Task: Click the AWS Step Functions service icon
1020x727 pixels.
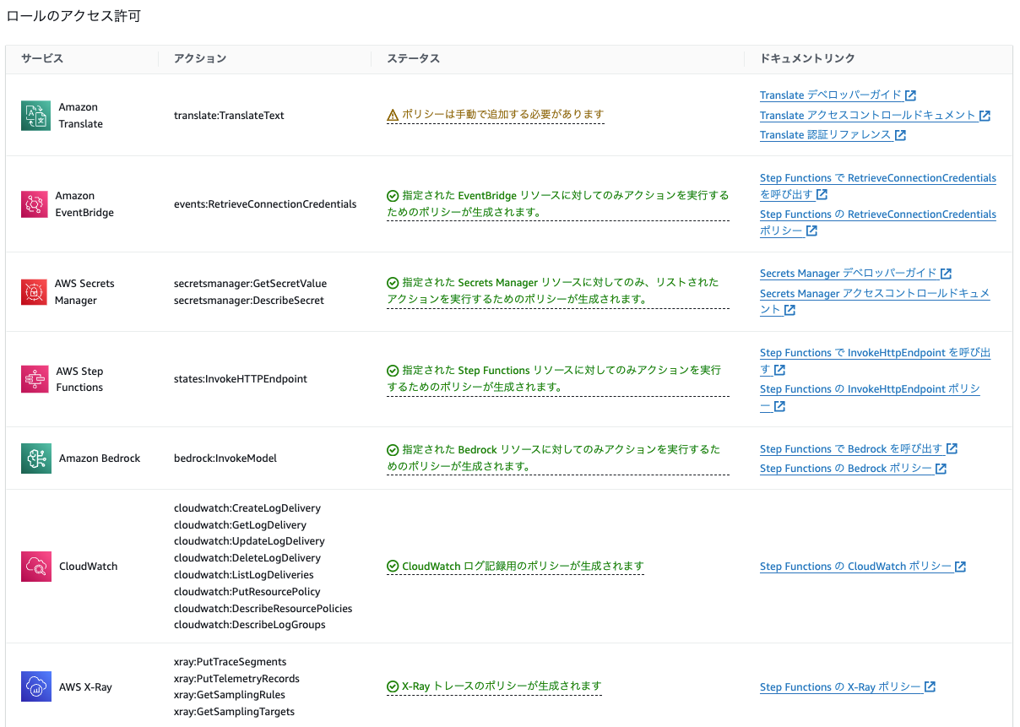Action: coord(35,379)
